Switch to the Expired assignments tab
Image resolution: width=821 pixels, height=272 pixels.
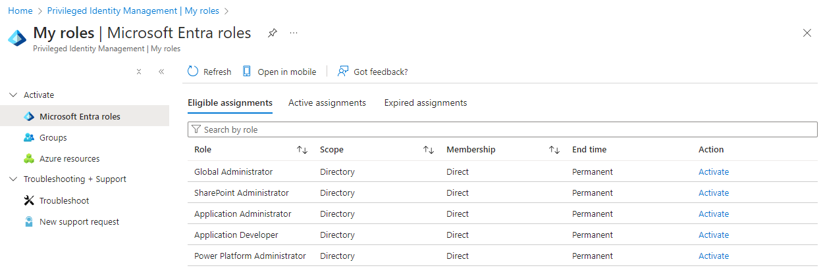click(x=425, y=102)
